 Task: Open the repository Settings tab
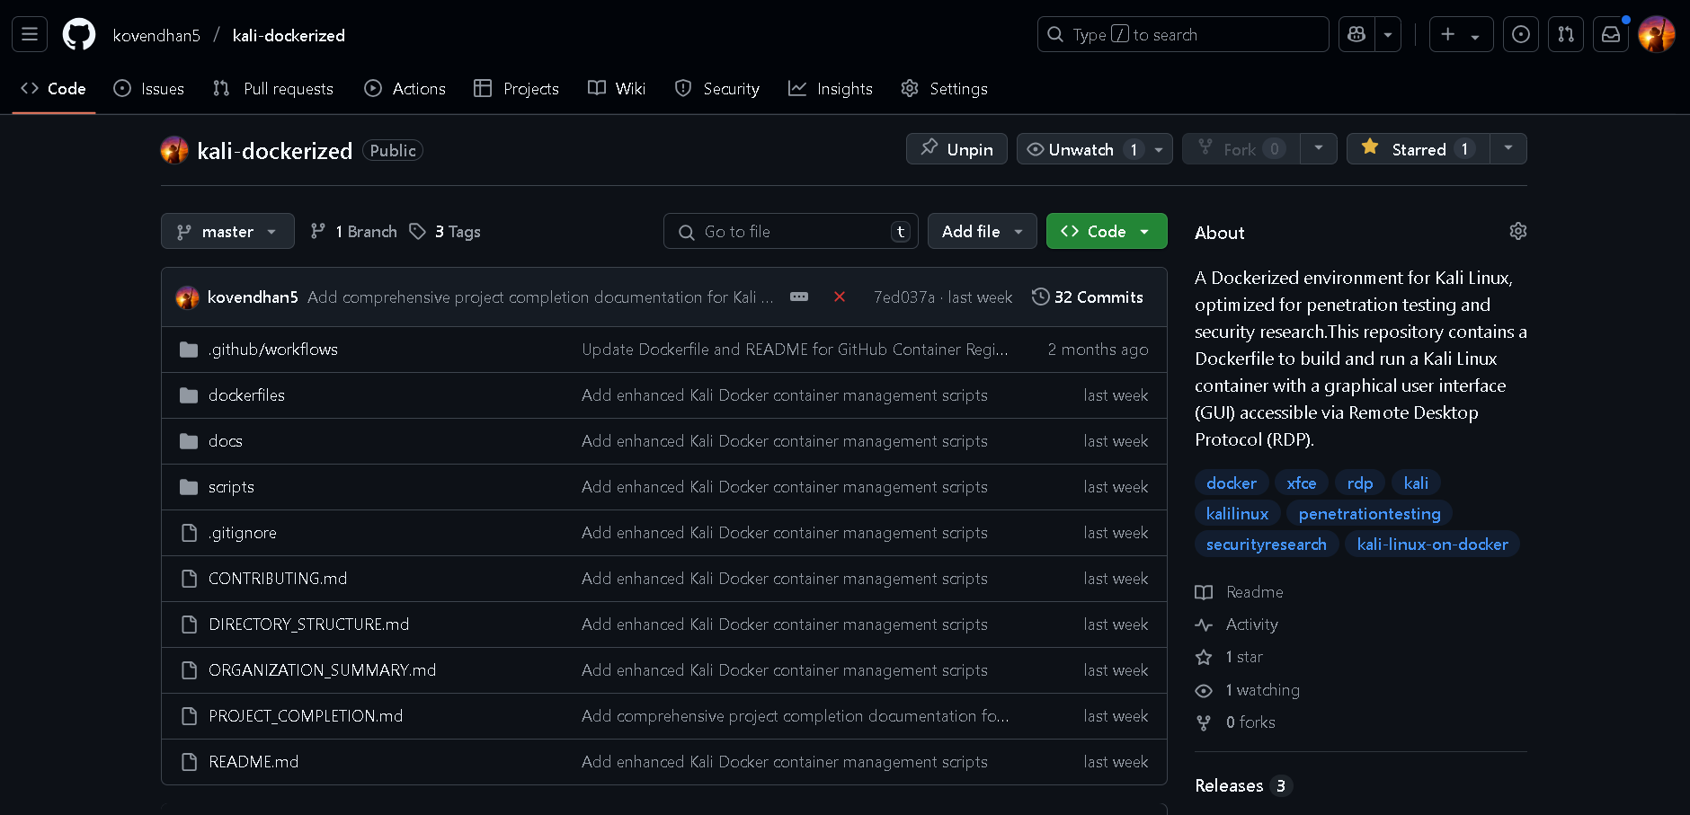945,88
